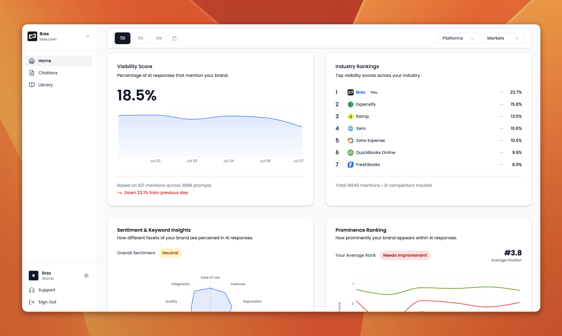Click 'Total 19645 mentions' summary text

click(384, 185)
